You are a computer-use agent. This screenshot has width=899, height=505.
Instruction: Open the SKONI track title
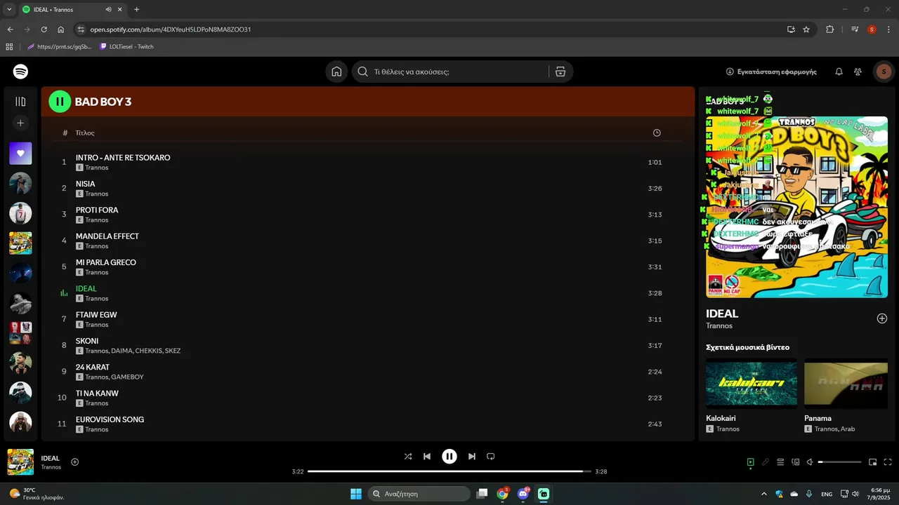(x=86, y=341)
